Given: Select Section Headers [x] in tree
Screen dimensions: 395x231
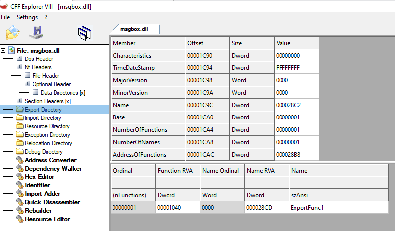Looking at the screenshot, I should point(48,101).
